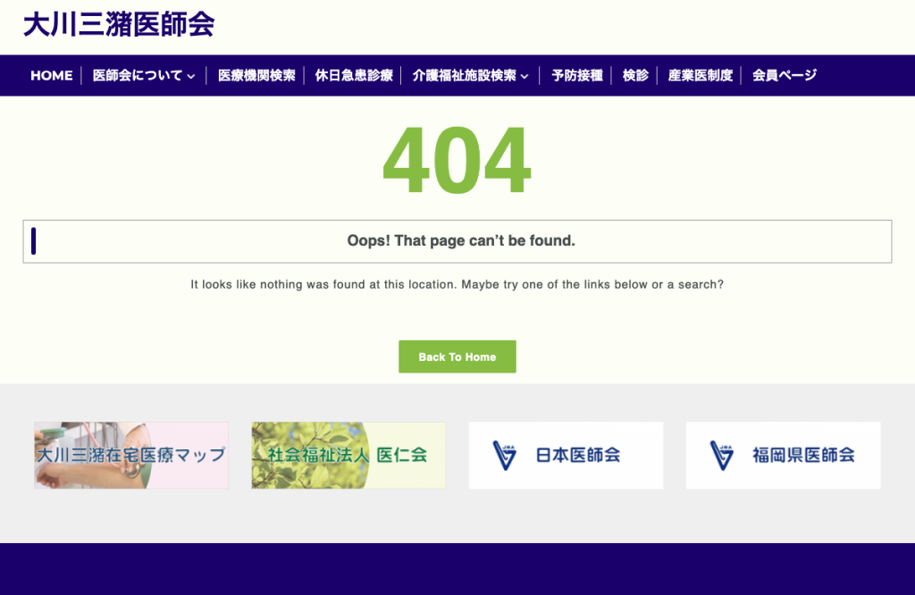Click JMA logo icon on 福岡県医師会 banner

[722, 456]
